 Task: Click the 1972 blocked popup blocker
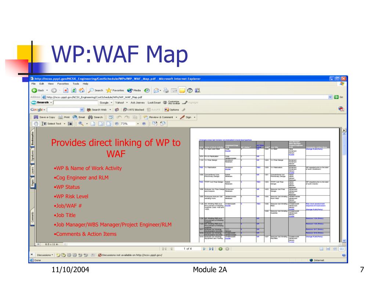pyautogui.click(x=134, y=109)
